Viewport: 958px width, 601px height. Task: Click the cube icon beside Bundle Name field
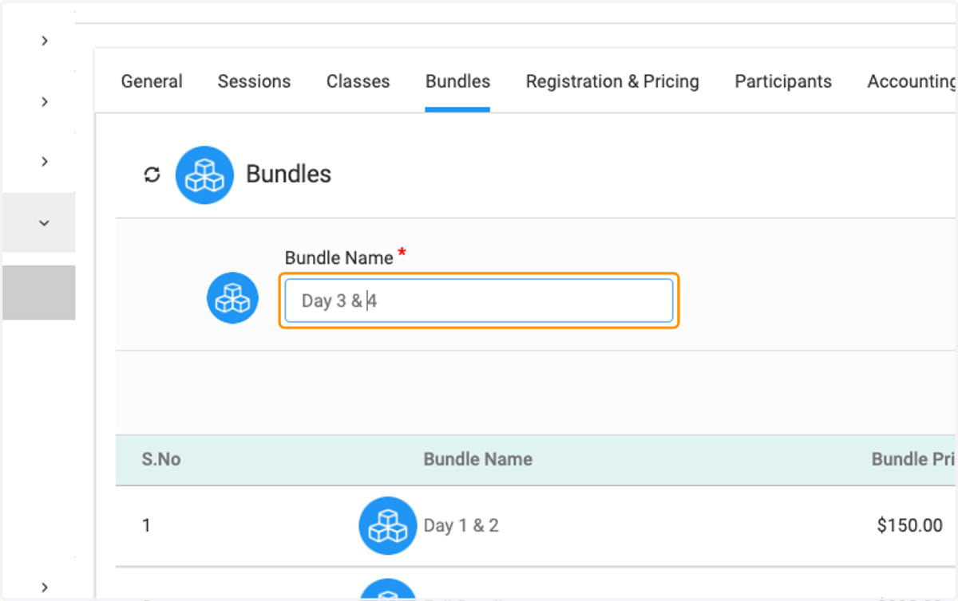coord(232,298)
